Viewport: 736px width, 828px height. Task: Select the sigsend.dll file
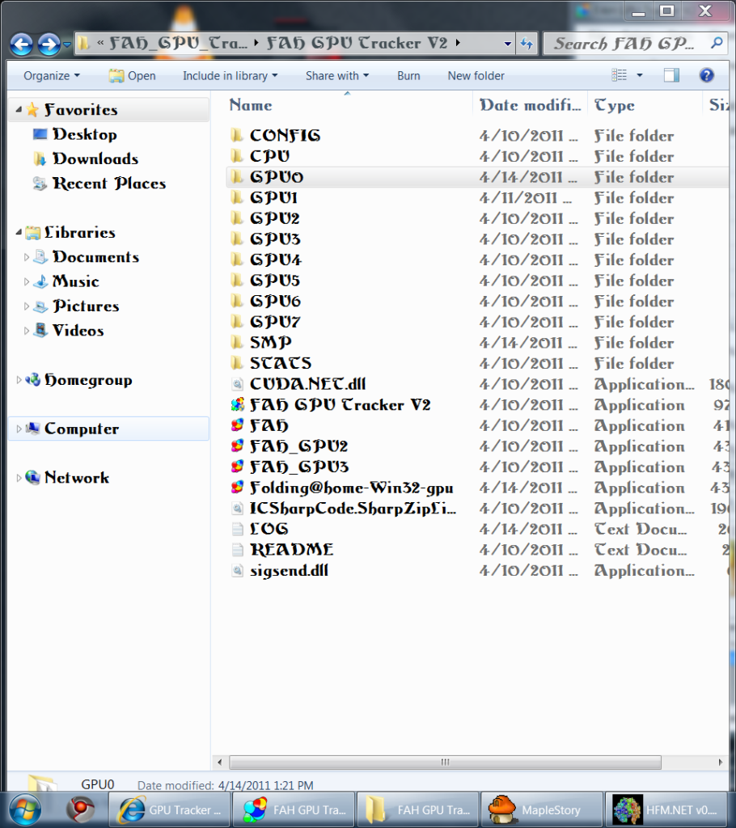pos(289,570)
